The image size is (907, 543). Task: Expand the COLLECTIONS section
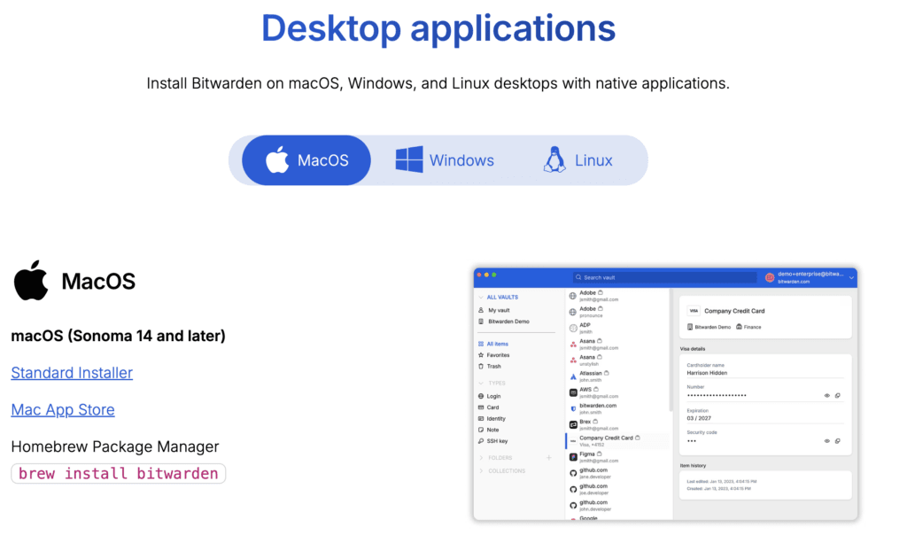coord(481,471)
